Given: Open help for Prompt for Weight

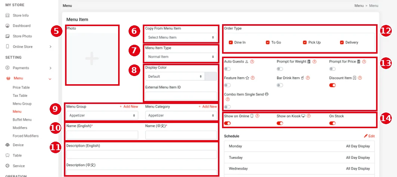Looking at the screenshot, I should [314, 61].
